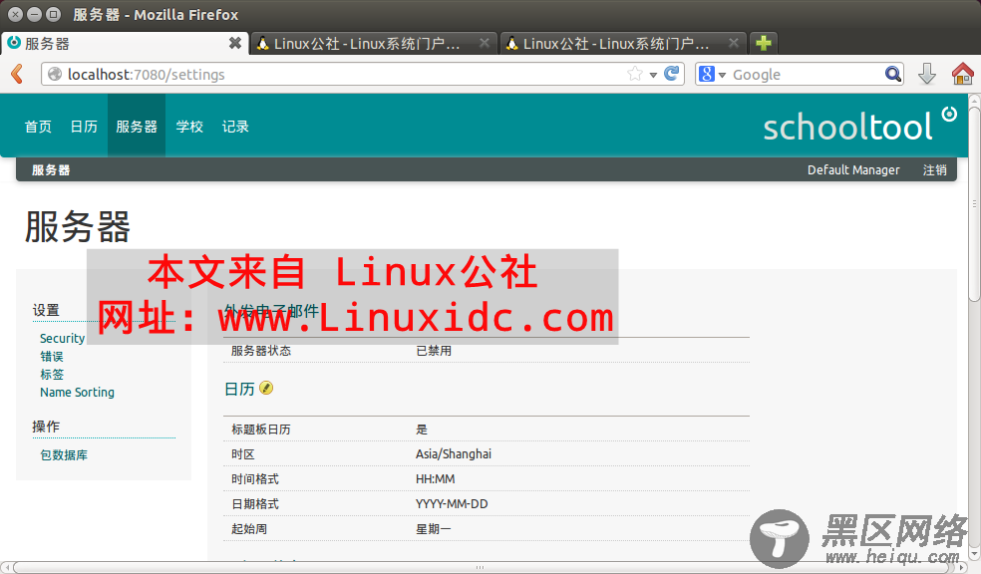The image size is (981, 574).
Task: Open a new tab with the plus icon
Action: click(x=764, y=43)
